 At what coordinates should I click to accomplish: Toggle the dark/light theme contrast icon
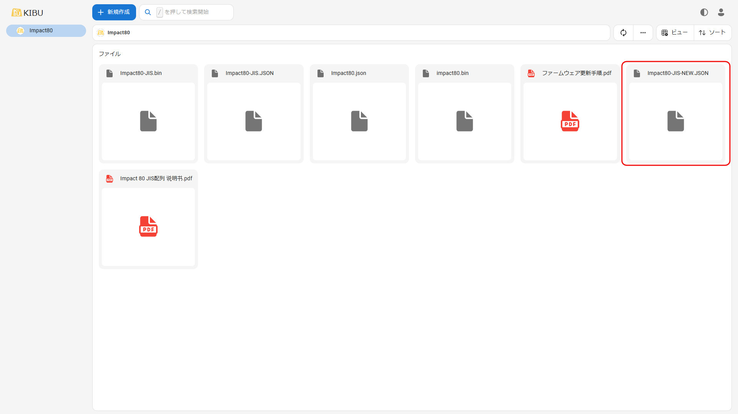click(704, 12)
